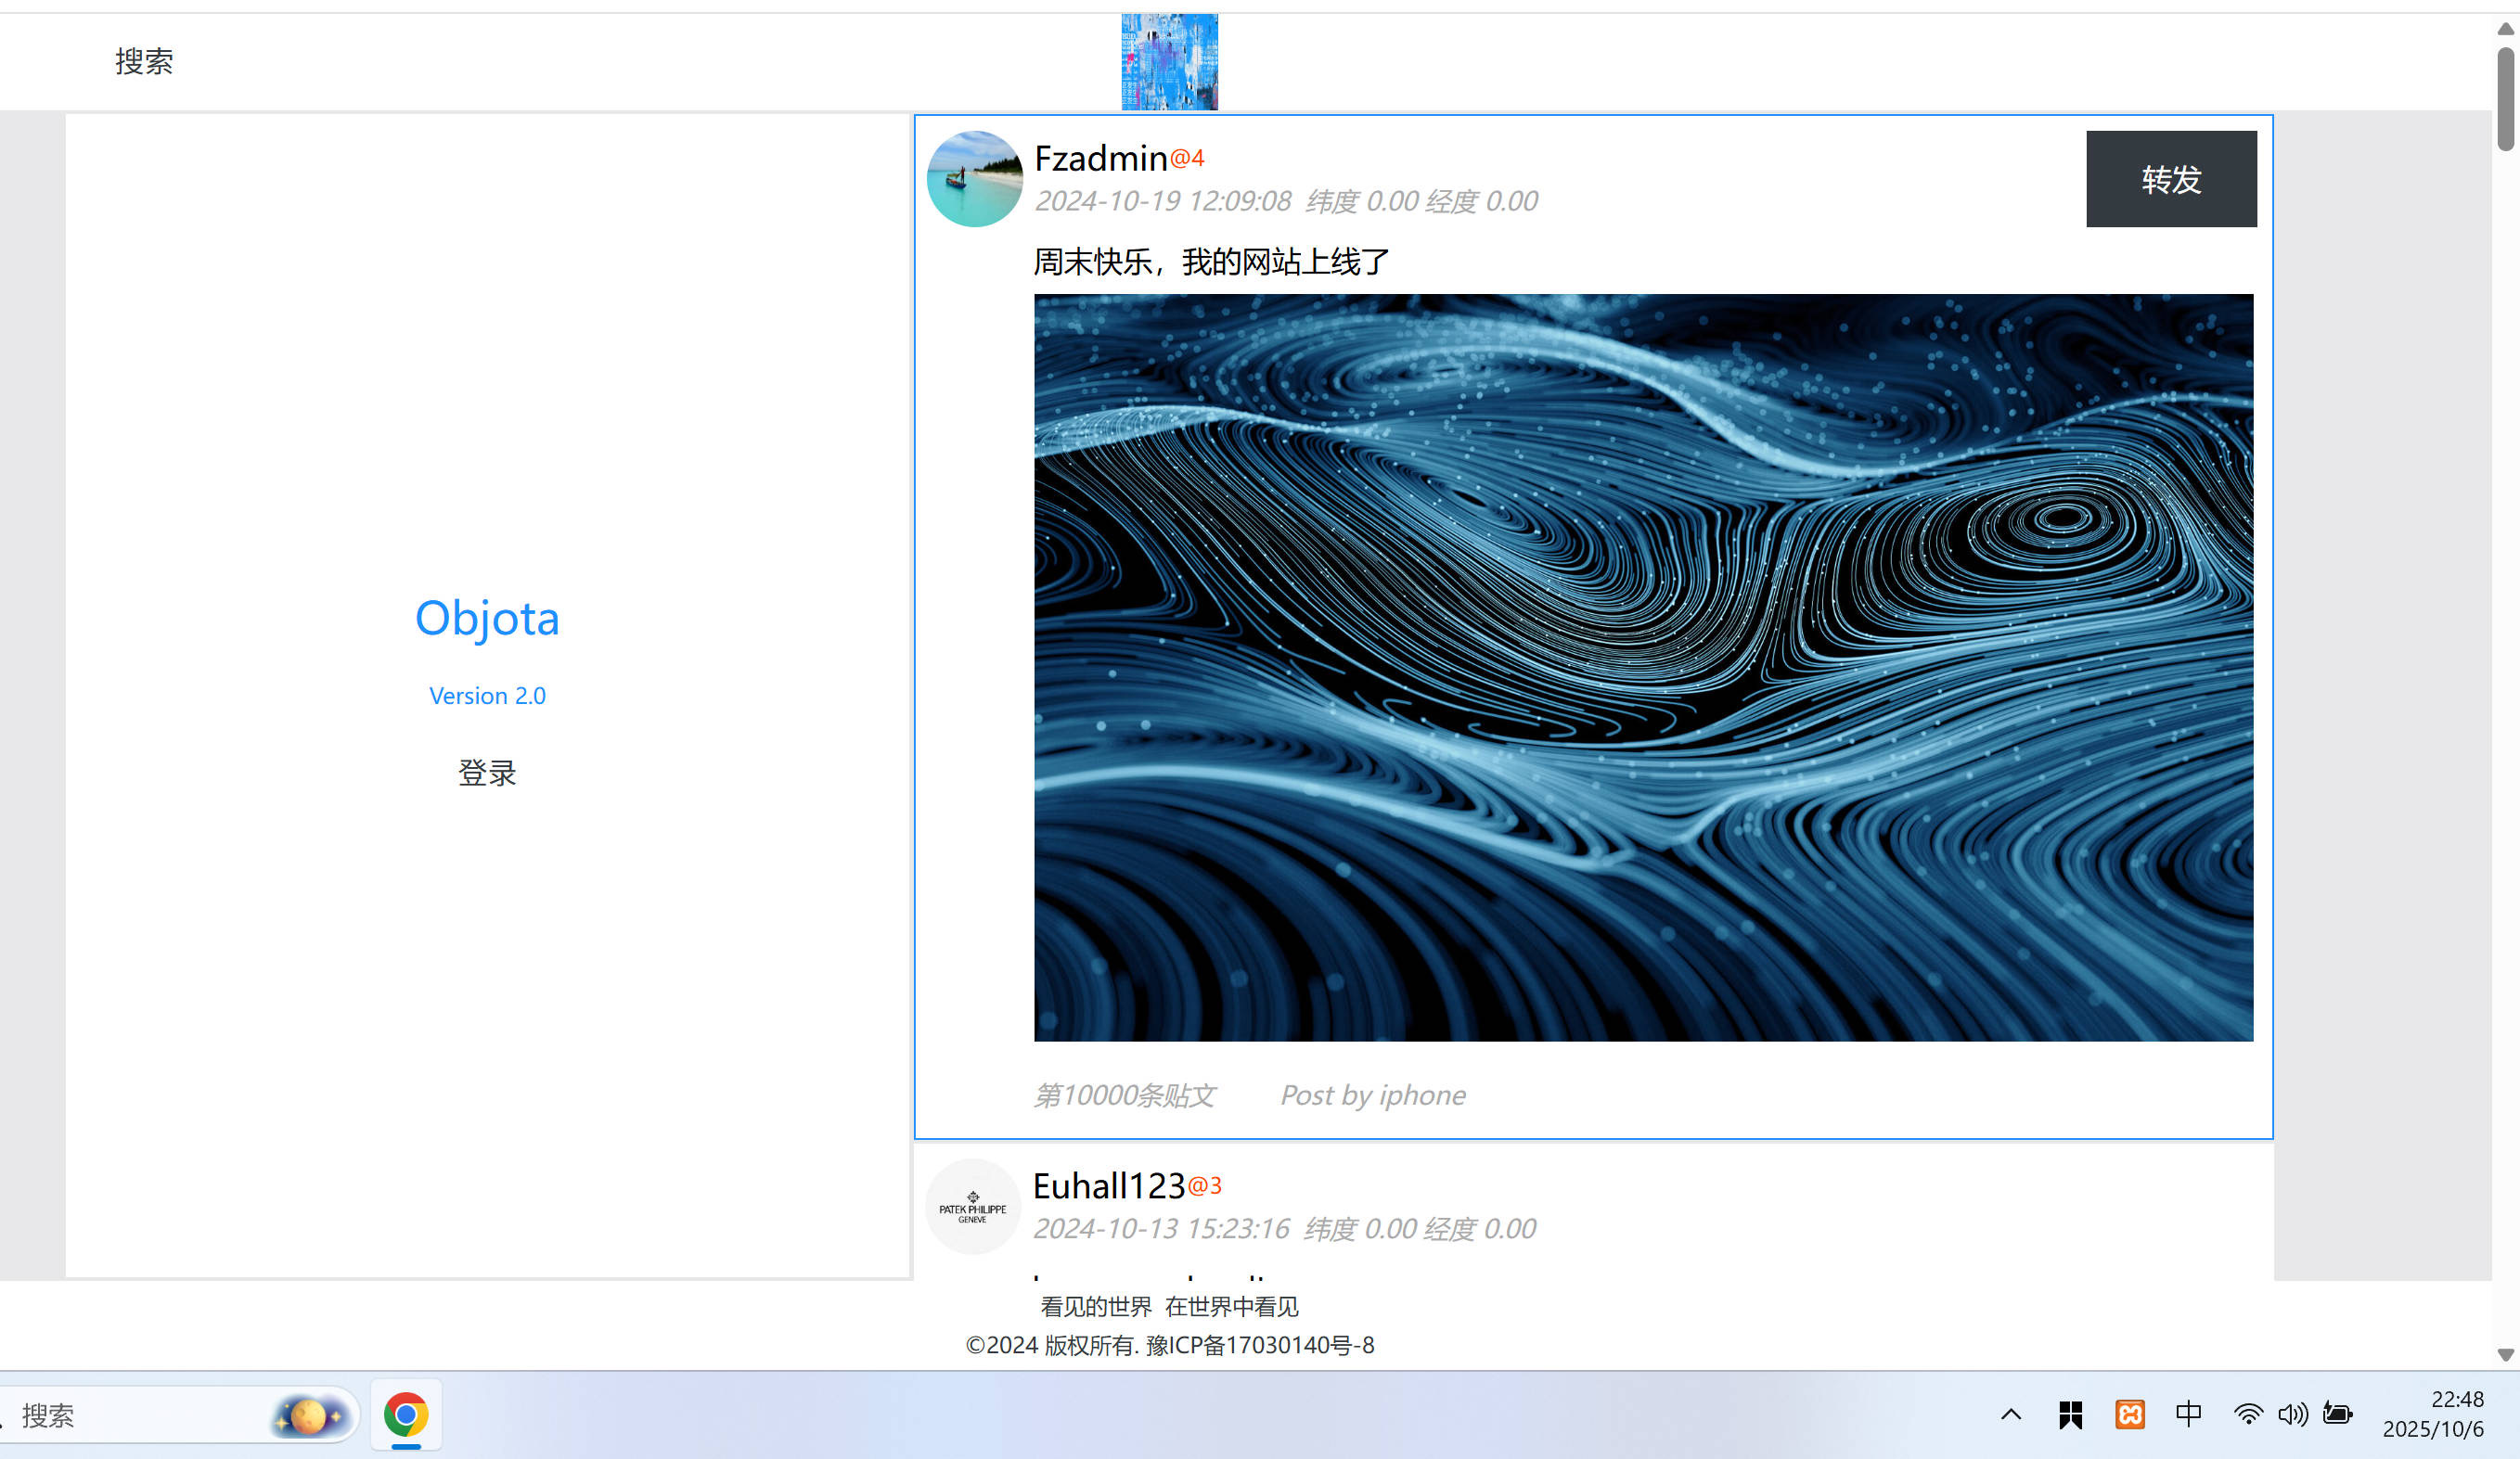
Task: Open the Euhall123 username link
Action: coord(1108,1187)
